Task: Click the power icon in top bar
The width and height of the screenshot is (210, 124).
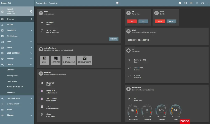Action: (202, 3)
